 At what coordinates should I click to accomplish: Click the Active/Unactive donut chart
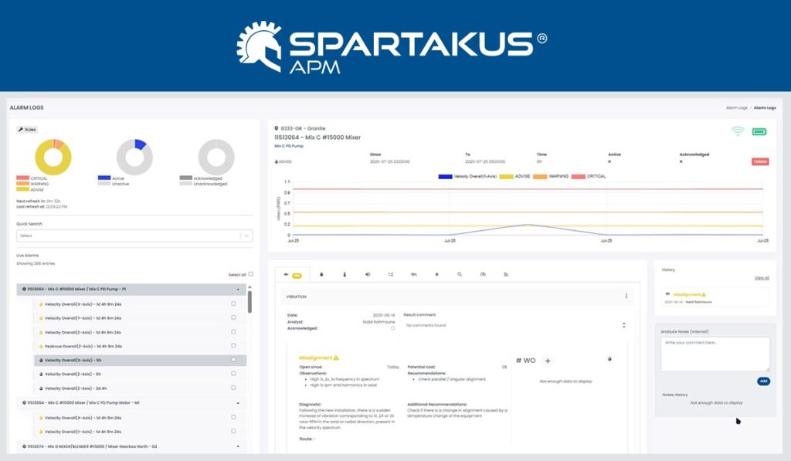point(134,157)
